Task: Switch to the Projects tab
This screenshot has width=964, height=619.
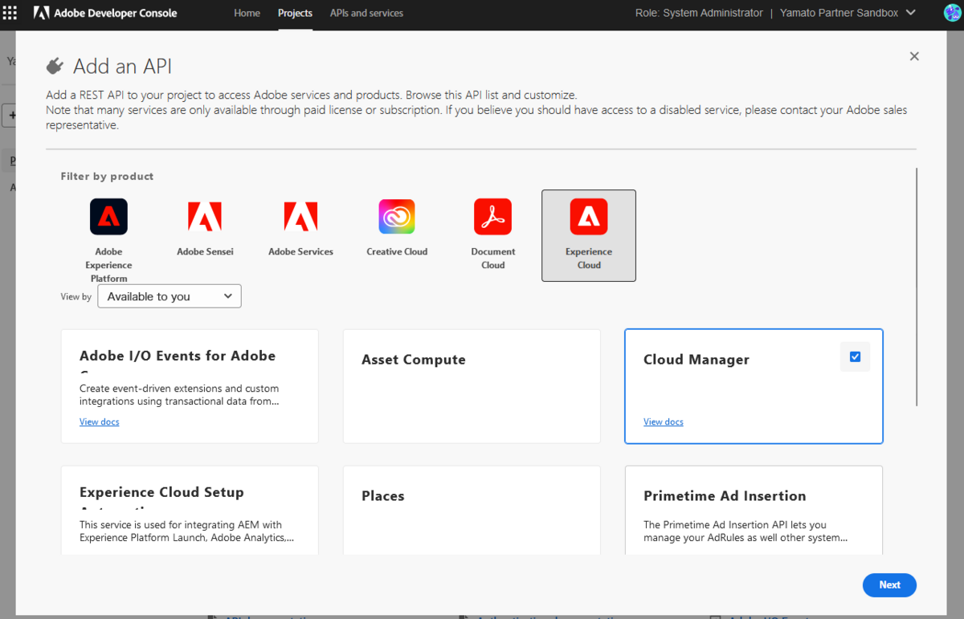Action: [295, 13]
